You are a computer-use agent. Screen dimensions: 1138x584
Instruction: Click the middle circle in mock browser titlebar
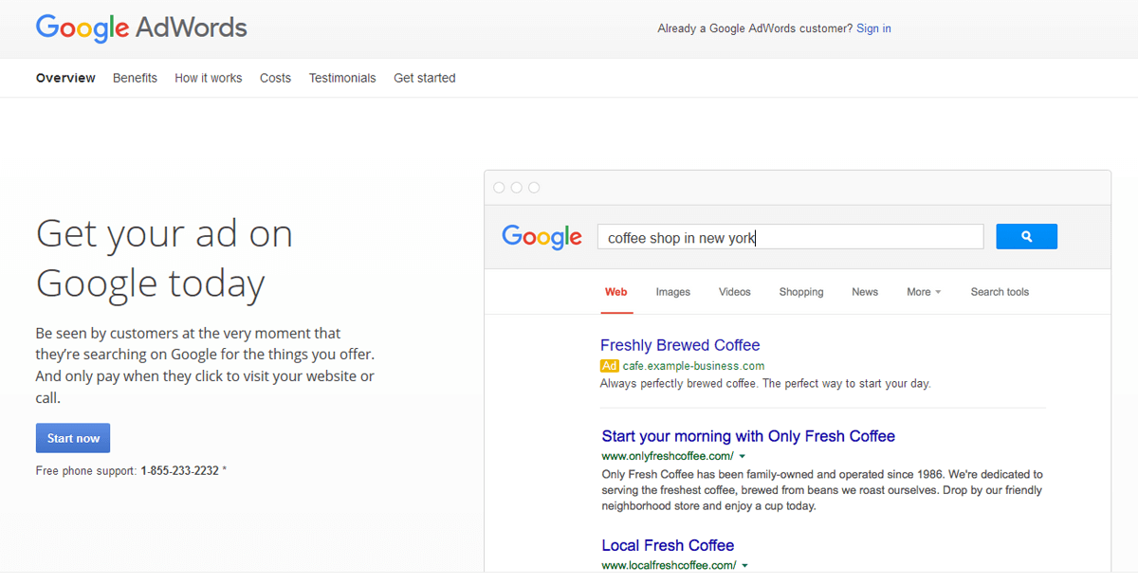point(517,188)
